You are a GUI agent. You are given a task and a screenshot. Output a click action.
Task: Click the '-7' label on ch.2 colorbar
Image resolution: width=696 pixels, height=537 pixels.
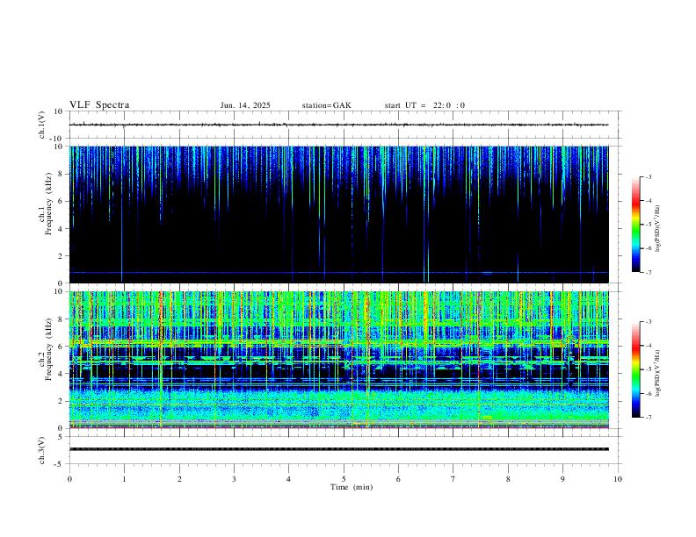point(648,418)
